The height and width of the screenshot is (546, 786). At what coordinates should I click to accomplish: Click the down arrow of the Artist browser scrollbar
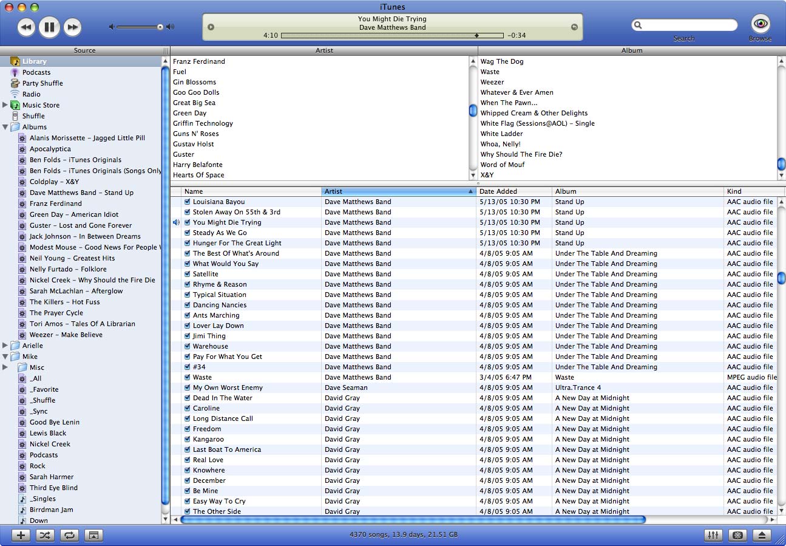pos(473,176)
